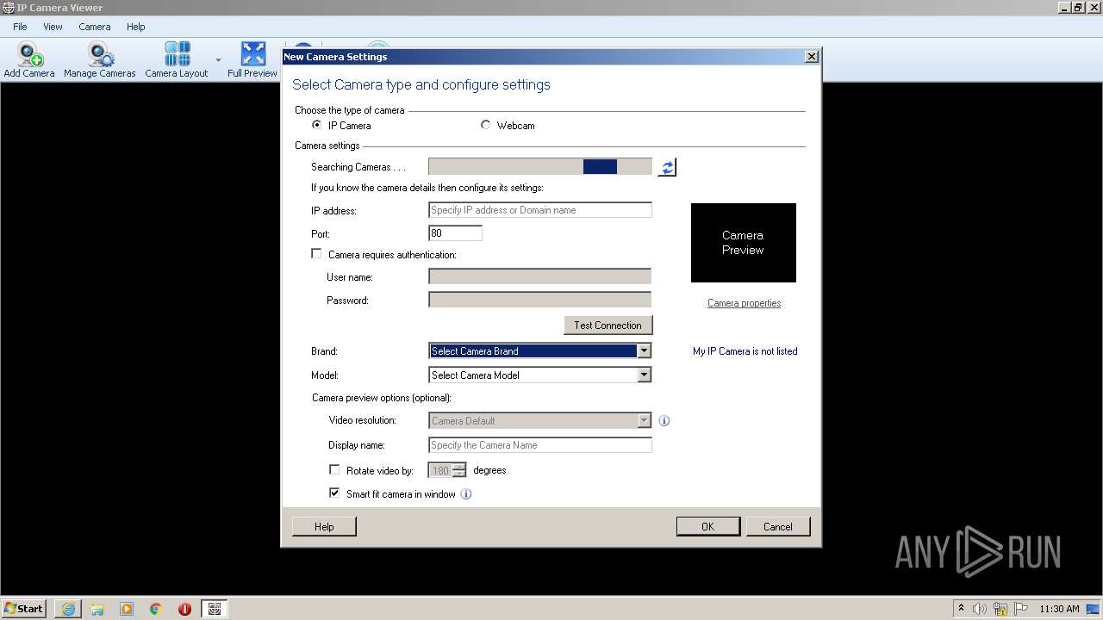Refresh camera search with the reload icon
The height and width of the screenshot is (620, 1103).
tap(667, 167)
